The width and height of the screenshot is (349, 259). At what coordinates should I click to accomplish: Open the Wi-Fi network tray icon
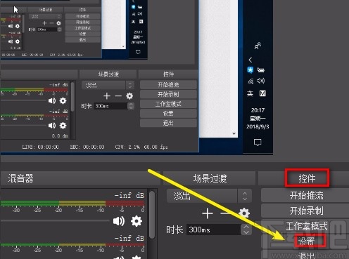[250, 81]
